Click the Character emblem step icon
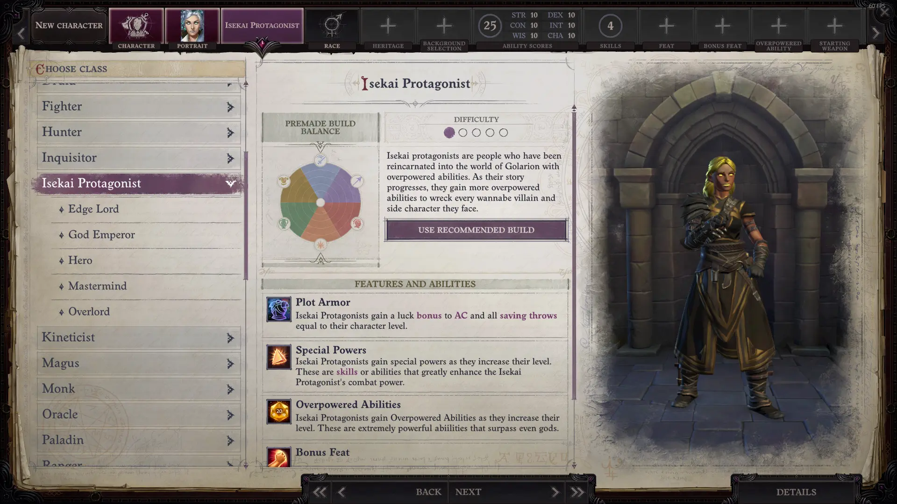Screen dimensions: 897x504 tap(136, 26)
